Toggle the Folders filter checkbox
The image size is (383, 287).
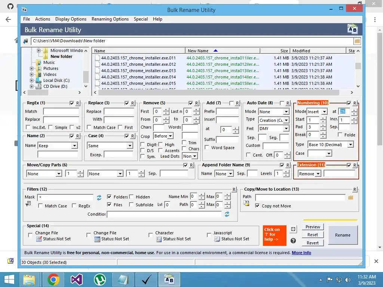pyautogui.click(x=109, y=197)
